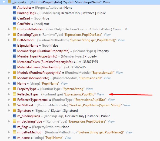
Task: Open View link for Module (MemberInfo)
Action: [x=107, y=78]
